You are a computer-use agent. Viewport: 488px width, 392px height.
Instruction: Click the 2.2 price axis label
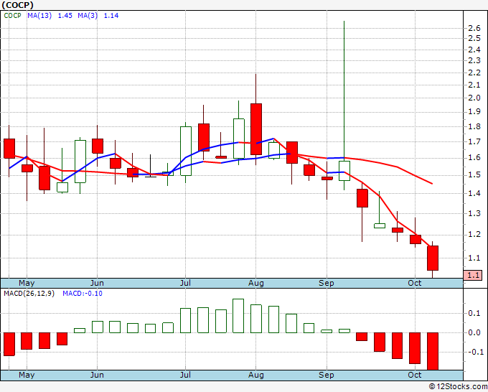point(474,73)
